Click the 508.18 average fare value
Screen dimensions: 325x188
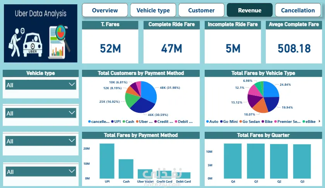click(294, 48)
